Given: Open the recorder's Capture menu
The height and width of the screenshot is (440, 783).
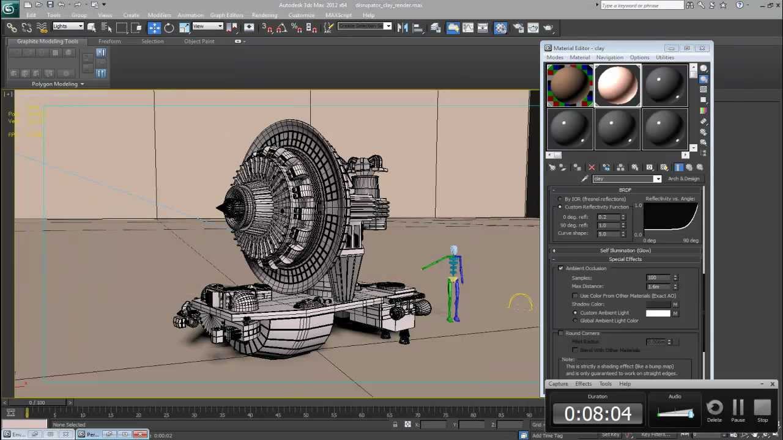Looking at the screenshot, I should [x=558, y=384].
